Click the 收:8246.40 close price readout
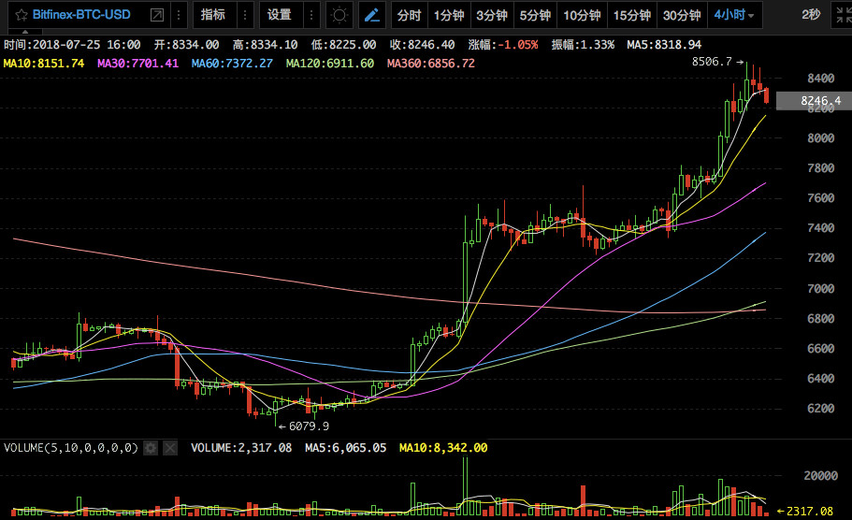Image resolution: width=852 pixels, height=520 pixels. pos(422,45)
